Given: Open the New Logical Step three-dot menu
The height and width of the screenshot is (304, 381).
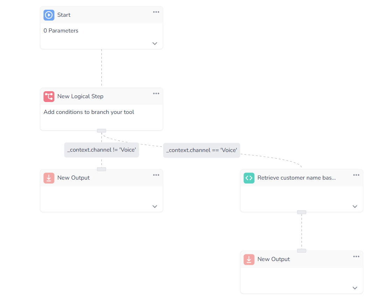Looking at the screenshot, I should tap(156, 94).
